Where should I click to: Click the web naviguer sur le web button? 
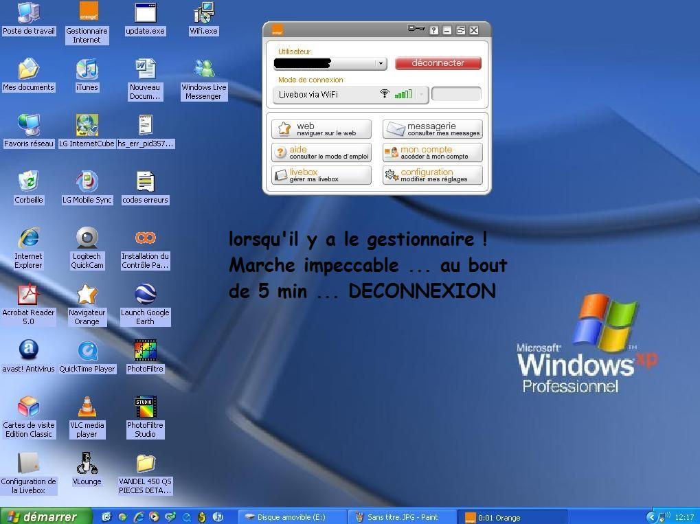tap(321, 129)
